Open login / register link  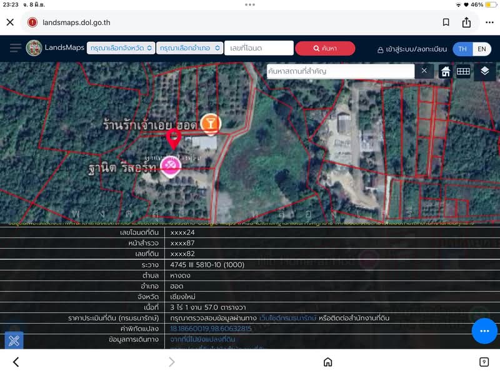click(412, 49)
